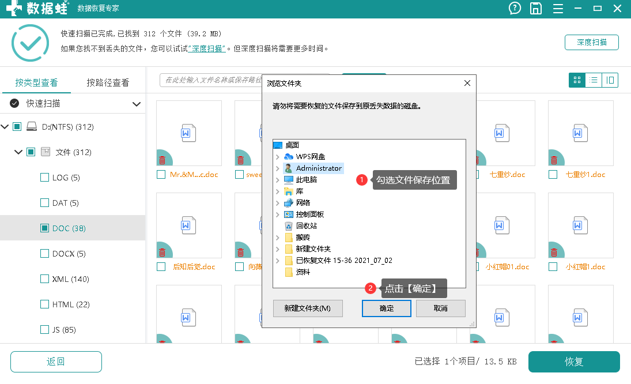The width and height of the screenshot is (631, 384).
Task: Check the 七重纱1.doc file checkbox
Action: (553, 175)
